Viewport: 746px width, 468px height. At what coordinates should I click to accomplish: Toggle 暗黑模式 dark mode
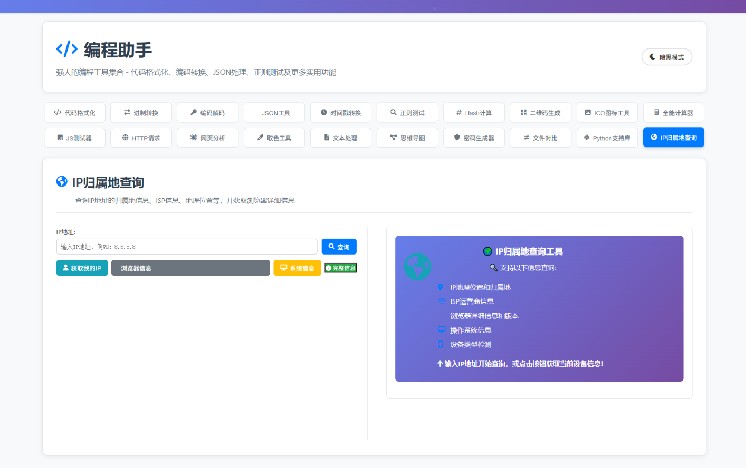[x=667, y=57]
